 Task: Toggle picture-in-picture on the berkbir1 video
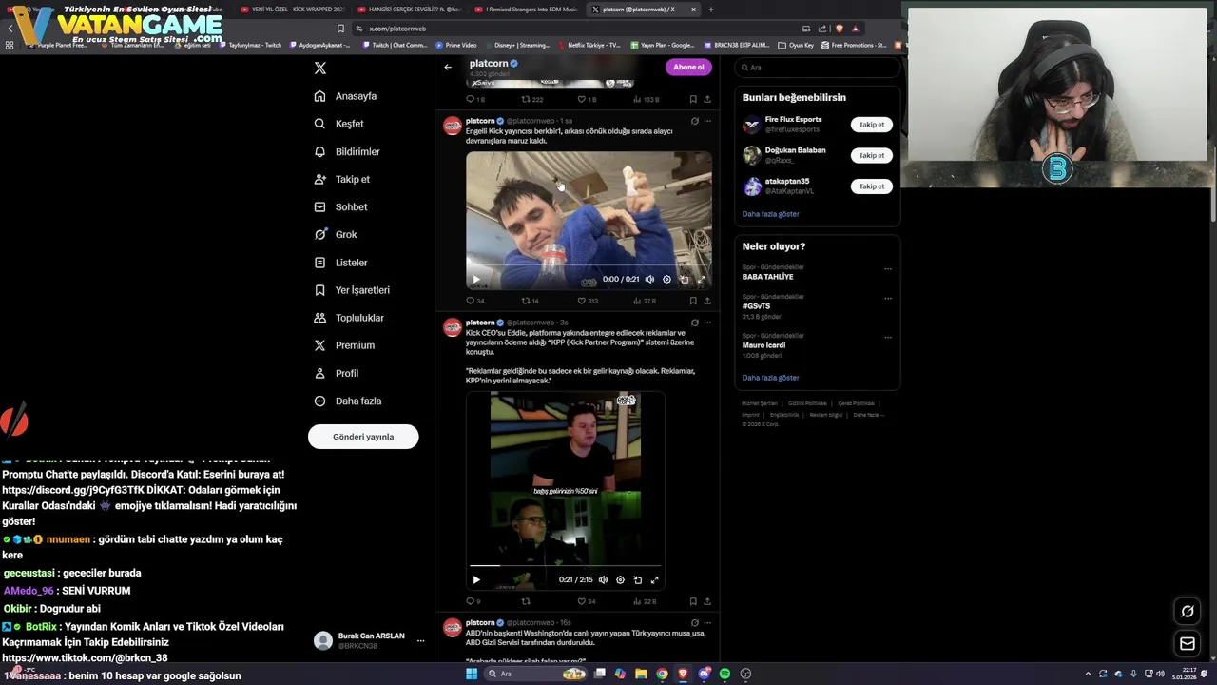pyautogui.click(x=685, y=280)
